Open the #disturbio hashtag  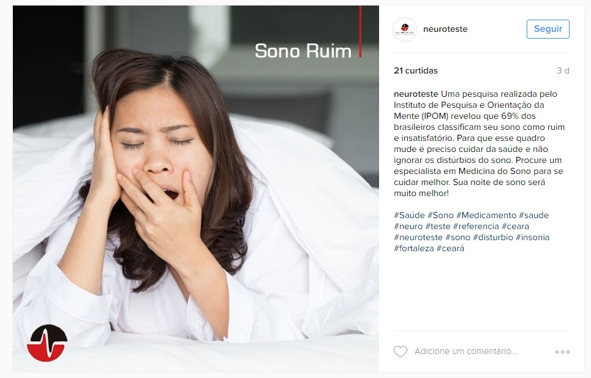click(493, 238)
